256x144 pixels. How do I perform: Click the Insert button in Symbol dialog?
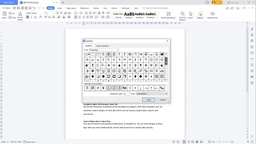148,100
